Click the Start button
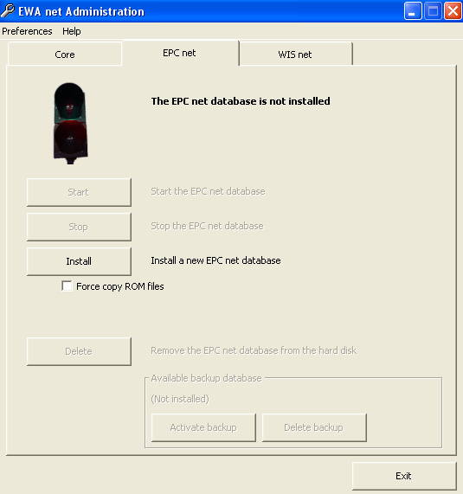Viewport: 463px width, 494px height. [x=79, y=192]
